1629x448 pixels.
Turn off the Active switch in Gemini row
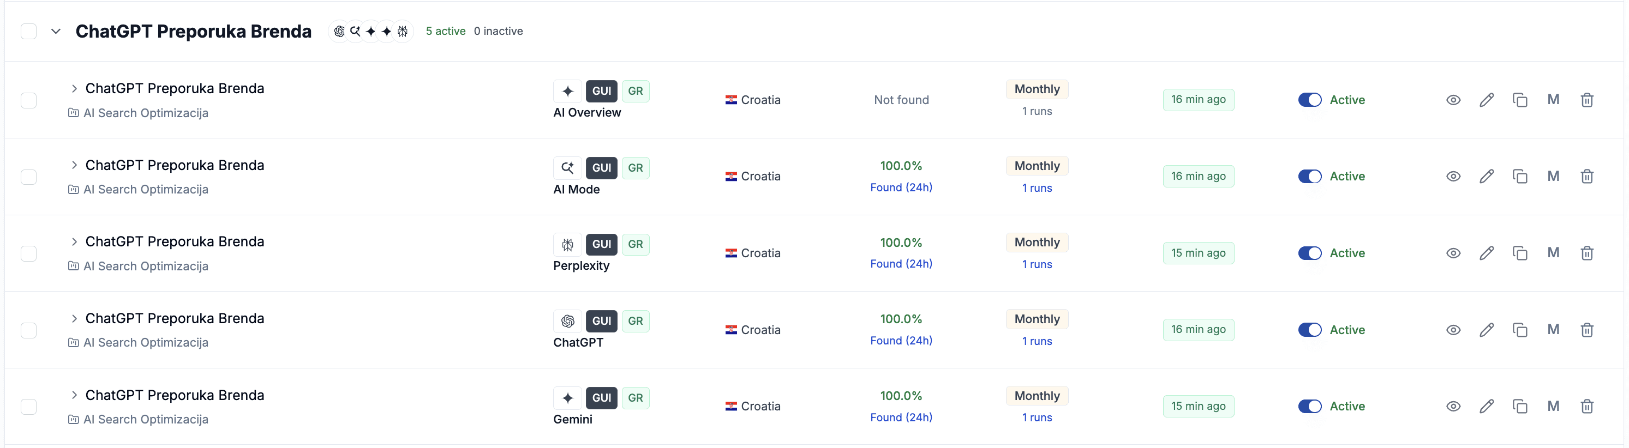coord(1310,406)
